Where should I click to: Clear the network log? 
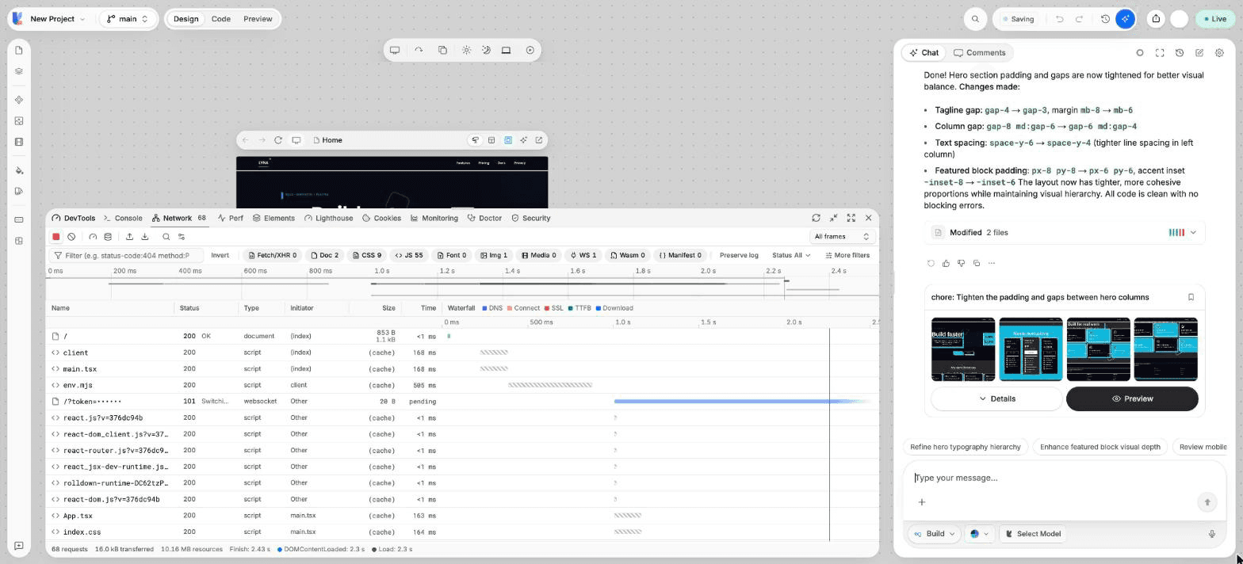[x=71, y=237]
